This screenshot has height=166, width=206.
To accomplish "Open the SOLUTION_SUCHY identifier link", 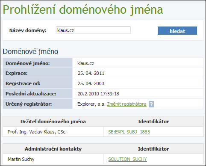I will [127, 159].
